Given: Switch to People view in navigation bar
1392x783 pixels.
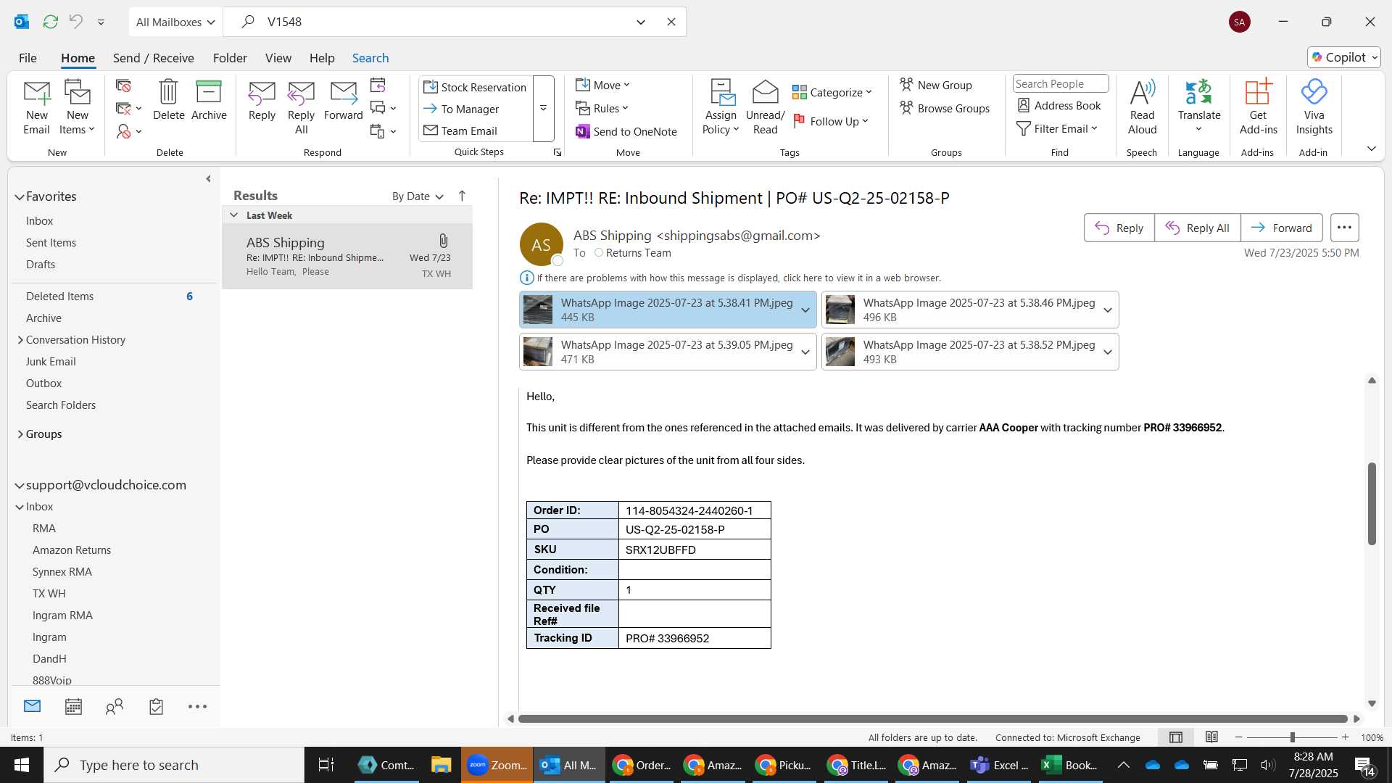Looking at the screenshot, I should [x=115, y=707].
